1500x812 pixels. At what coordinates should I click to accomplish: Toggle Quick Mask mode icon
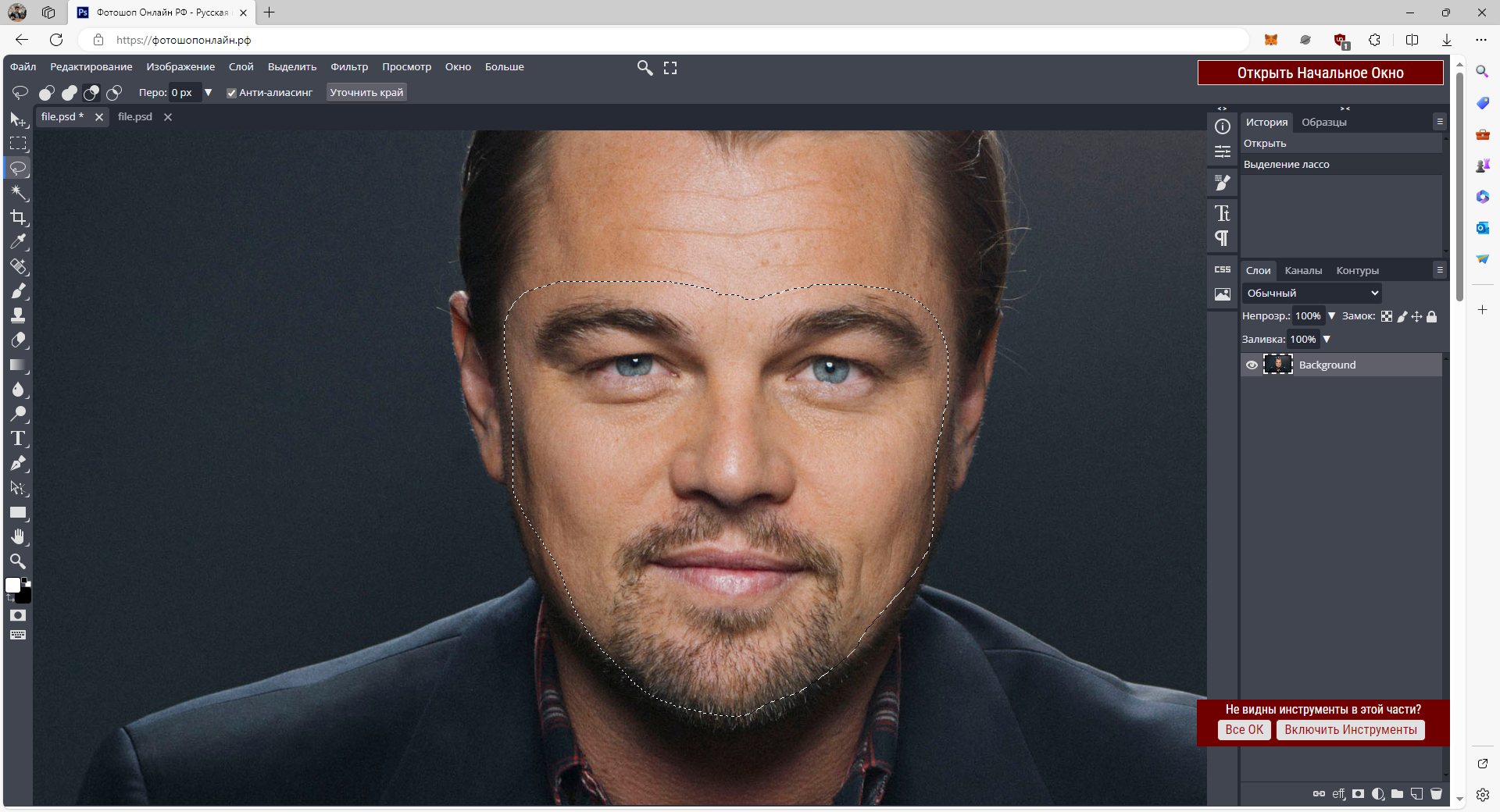[18, 616]
